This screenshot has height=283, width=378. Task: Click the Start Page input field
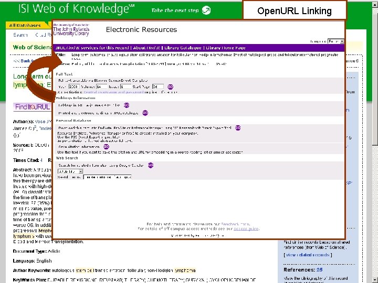pyautogui.click(x=158, y=86)
